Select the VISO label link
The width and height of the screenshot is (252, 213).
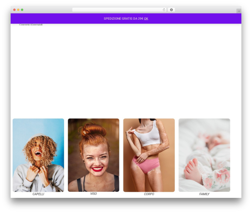tap(94, 194)
